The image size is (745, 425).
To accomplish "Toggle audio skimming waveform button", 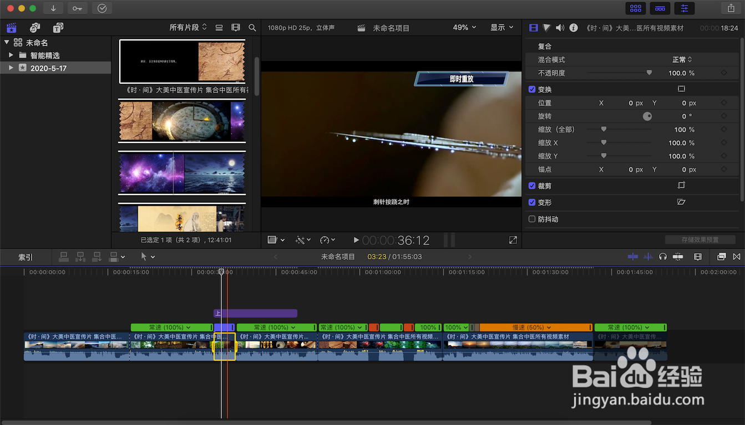I will tap(648, 257).
